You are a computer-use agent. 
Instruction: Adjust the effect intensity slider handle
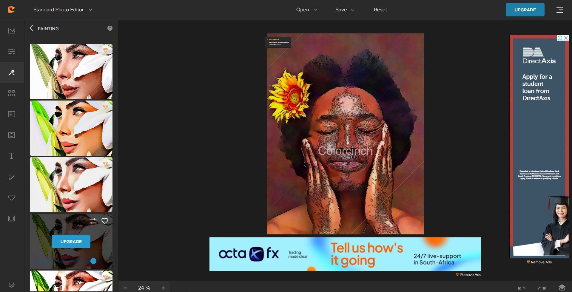point(93,261)
